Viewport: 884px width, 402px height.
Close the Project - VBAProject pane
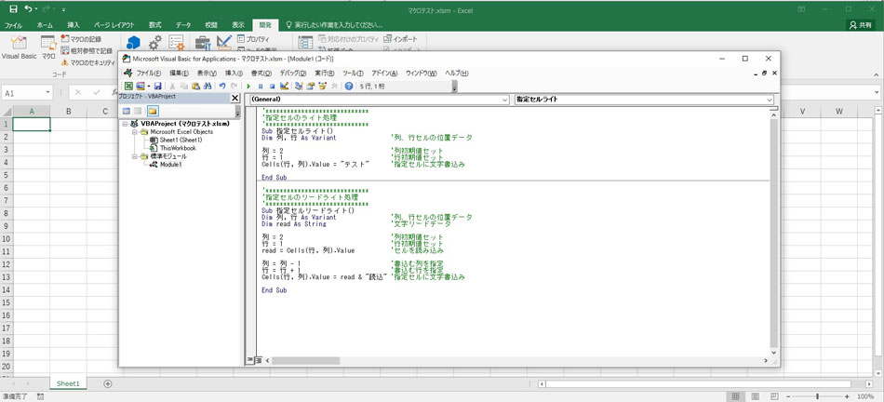tap(234, 98)
